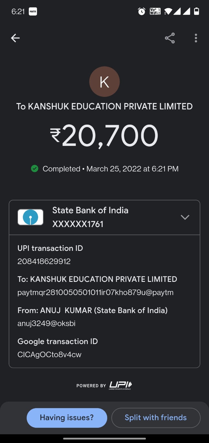
Task: Tap the alarm icon in status bar
Action: (x=141, y=11)
